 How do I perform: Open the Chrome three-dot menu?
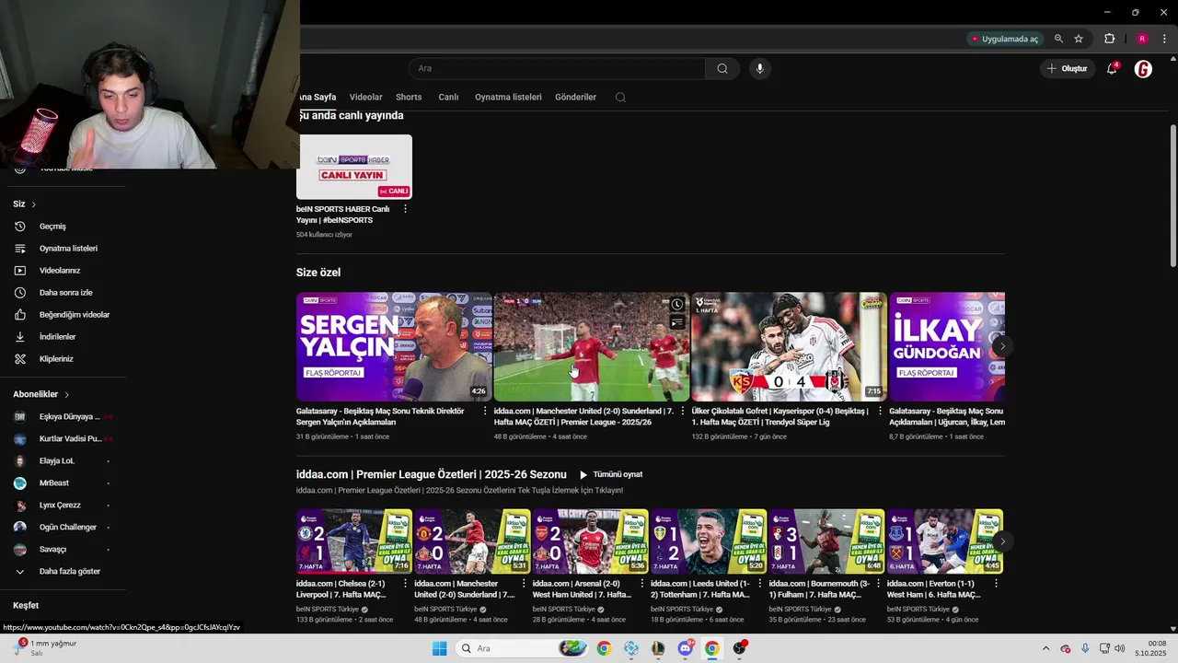tap(1165, 39)
